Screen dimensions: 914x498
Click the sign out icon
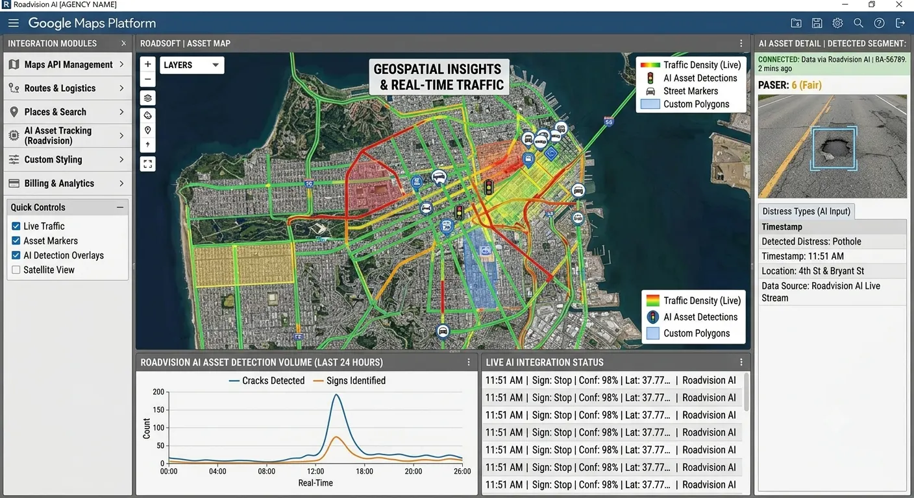tap(900, 23)
